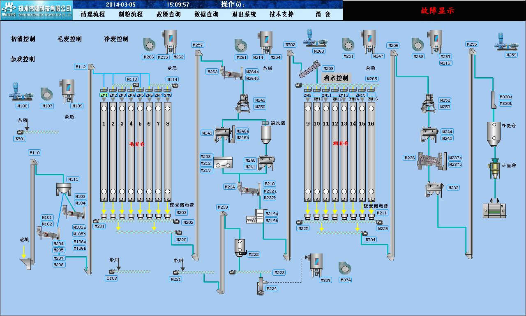This screenshot has width=526, height=316.
Task: Click the dust collector above M267
Action: (435, 41)
